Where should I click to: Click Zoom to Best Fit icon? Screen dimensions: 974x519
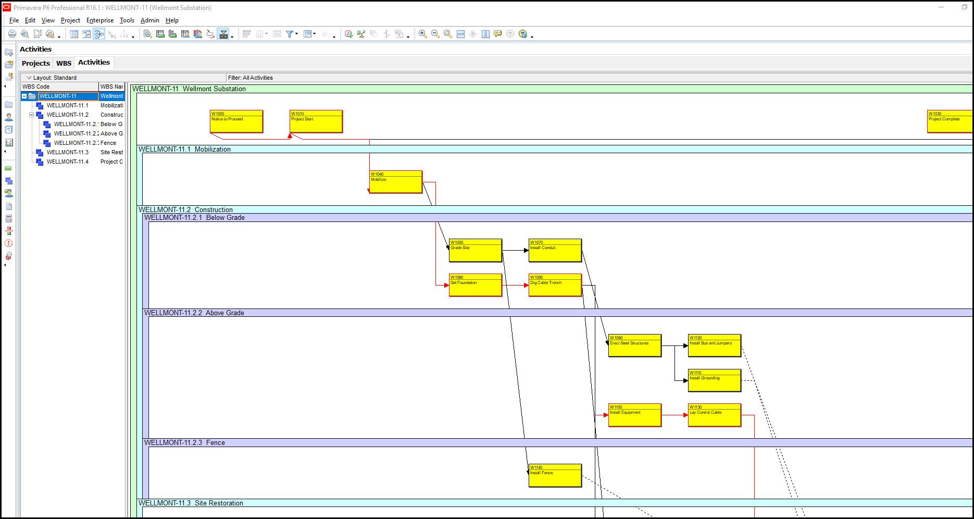pos(448,34)
